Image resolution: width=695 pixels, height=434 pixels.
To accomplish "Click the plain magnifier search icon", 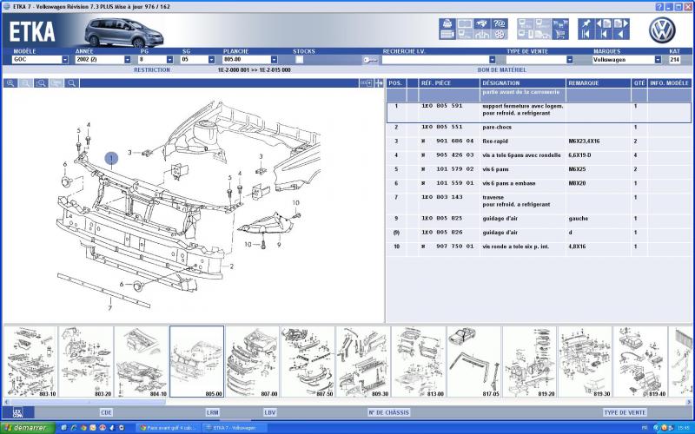I will point(72,83).
